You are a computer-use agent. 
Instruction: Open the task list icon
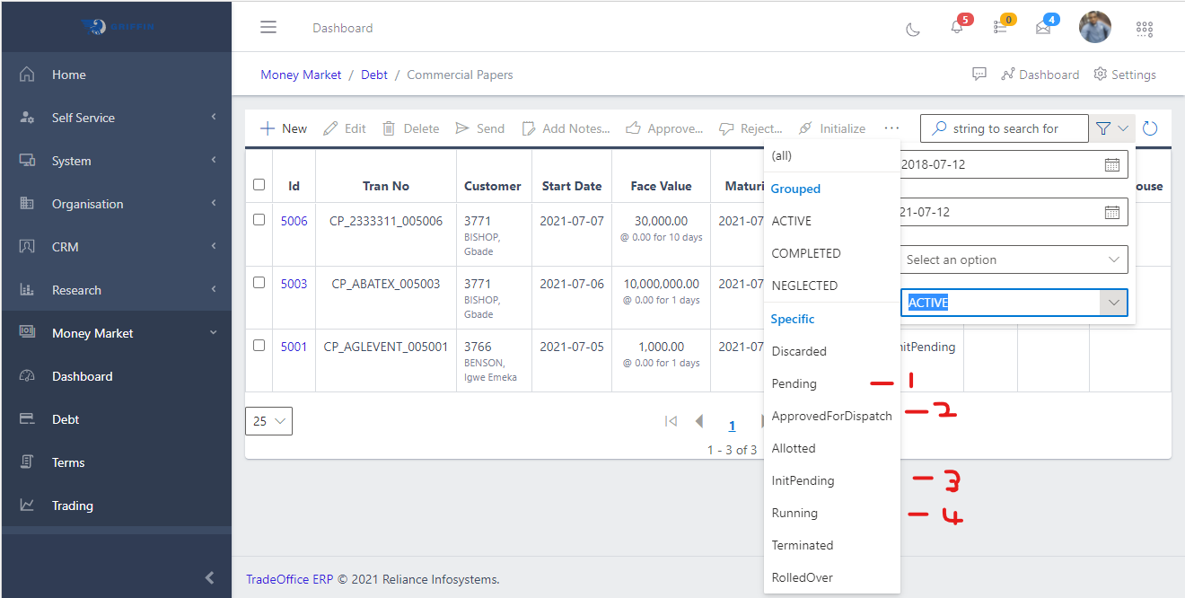coord(1000,28)
